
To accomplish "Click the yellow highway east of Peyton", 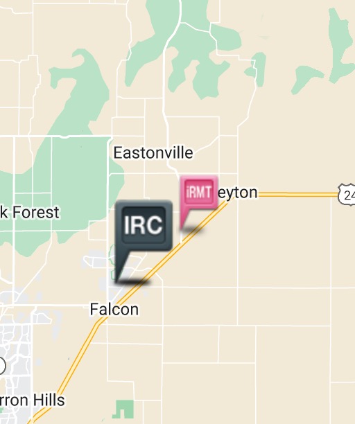I will [x=297, y=194].
